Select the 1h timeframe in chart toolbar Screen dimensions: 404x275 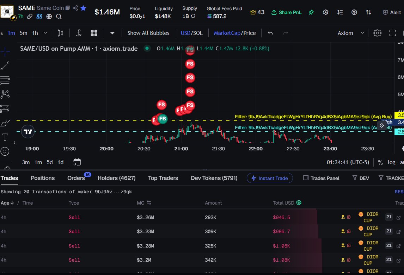pyautogui.click(x=35, y=33)
